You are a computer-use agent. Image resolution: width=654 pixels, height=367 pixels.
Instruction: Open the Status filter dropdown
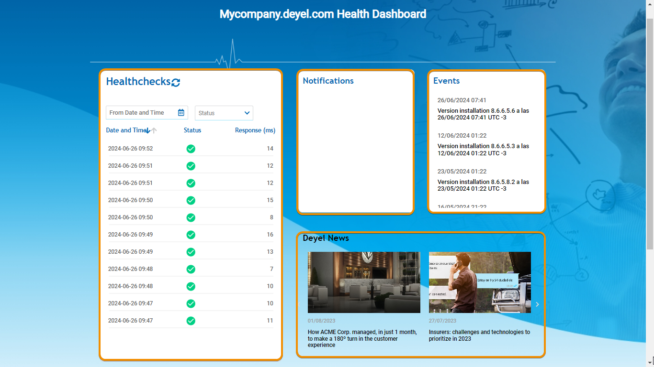[x=224, y=113]
